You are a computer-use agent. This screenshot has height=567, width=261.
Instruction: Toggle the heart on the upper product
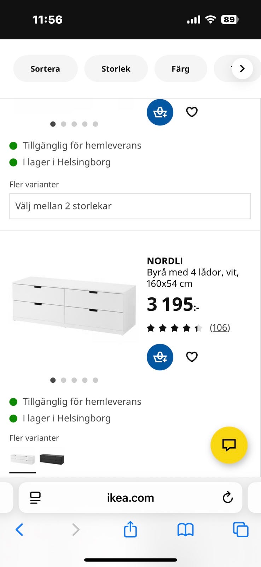point(192,112)
